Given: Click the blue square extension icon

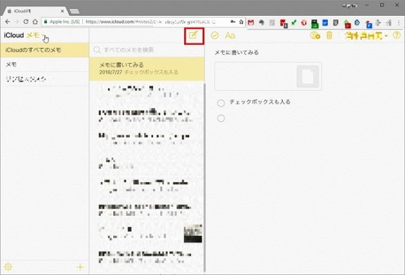Looking at the screenshot, I should pos(325,23).
